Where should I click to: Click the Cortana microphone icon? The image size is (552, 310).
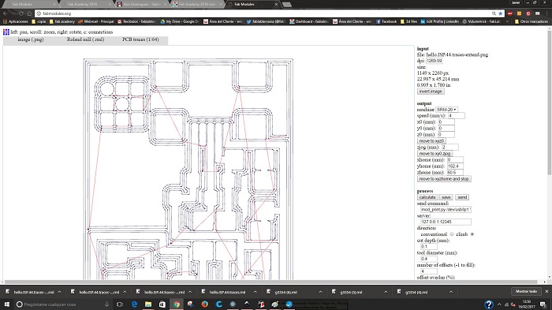click(x=106, y=304)
